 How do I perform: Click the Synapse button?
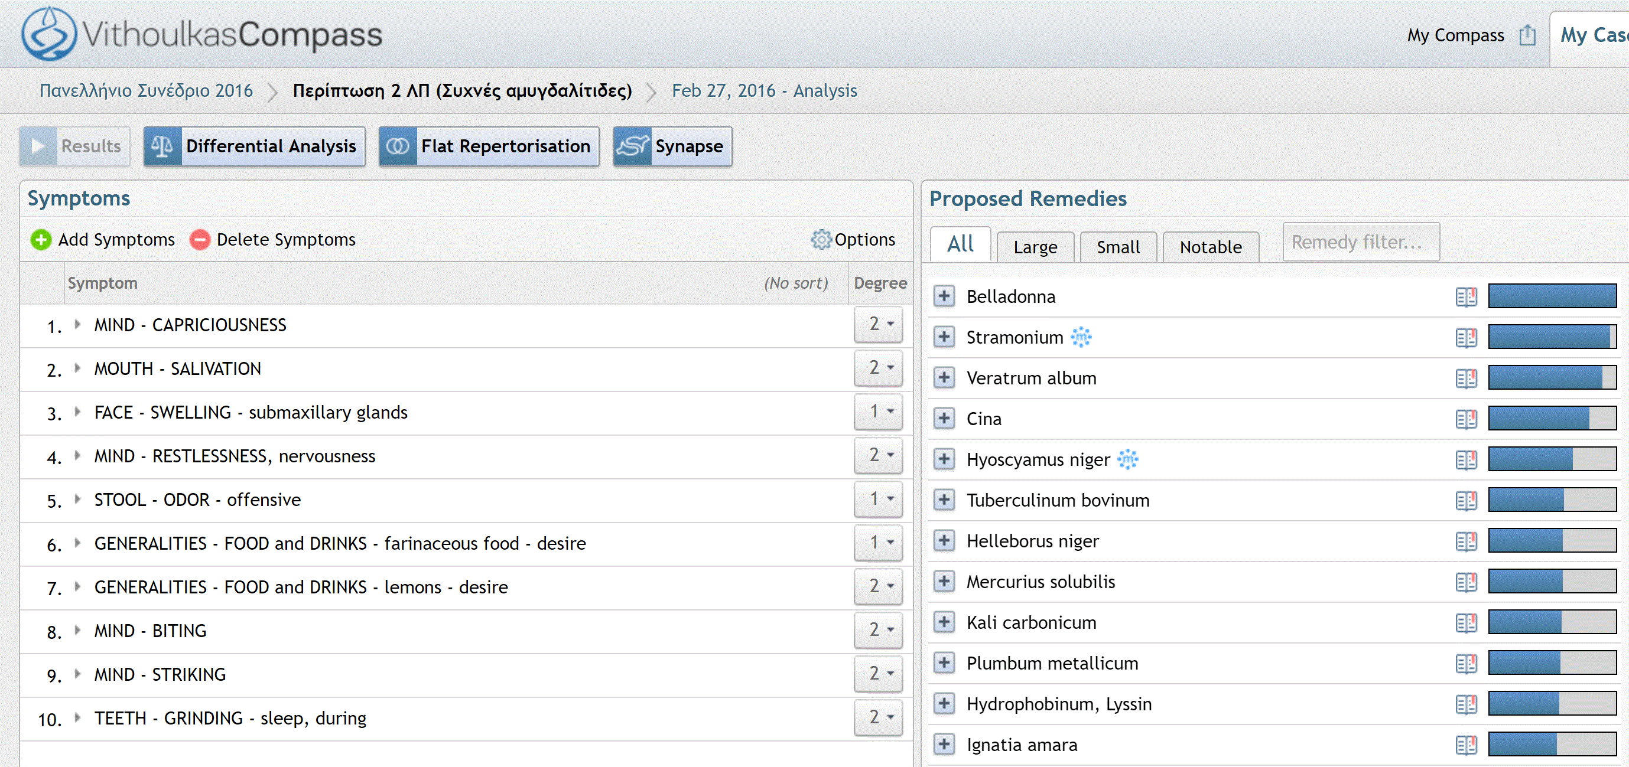coord(673,146)
